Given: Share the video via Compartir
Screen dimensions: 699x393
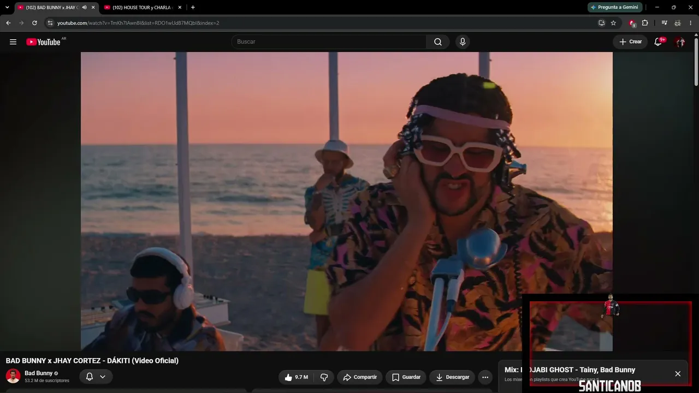Looking at the screenshot, I should 360,377.
